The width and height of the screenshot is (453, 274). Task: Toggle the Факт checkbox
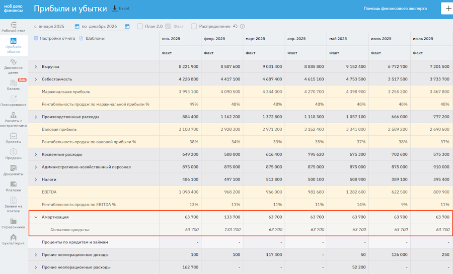168,26
